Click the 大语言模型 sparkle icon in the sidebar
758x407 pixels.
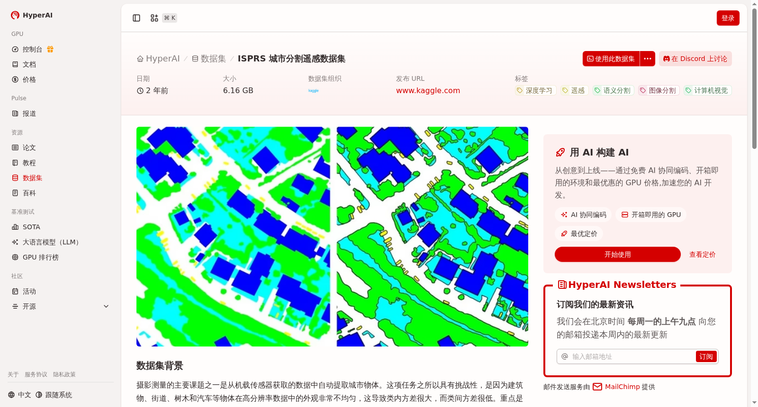click(15, 242)
